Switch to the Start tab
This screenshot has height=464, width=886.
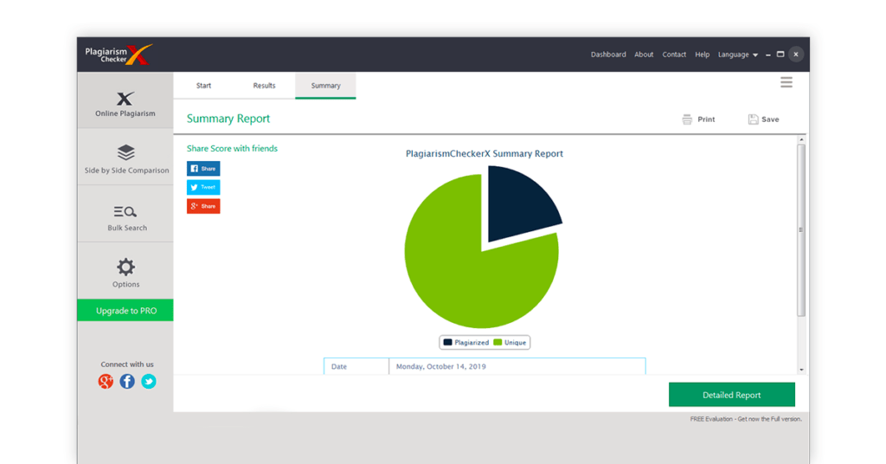coord(203,86)
